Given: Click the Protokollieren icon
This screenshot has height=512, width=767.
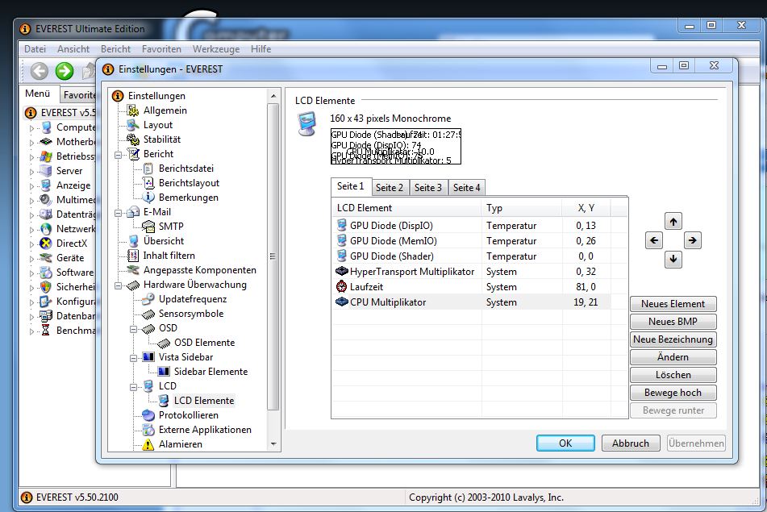Looking at the screenshot, I should click(148, 415).
